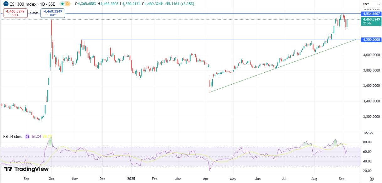Image resolution: width=382 pixels, height=183 pixels.
Task: Open the CNY currency dropdown
Action: click(368, 4)
